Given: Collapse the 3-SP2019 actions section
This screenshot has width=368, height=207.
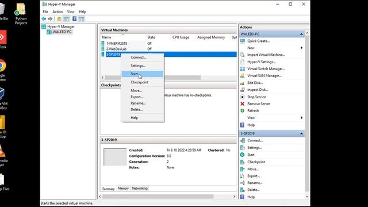Looking at the screenshot, I should [x=301, y=133].
